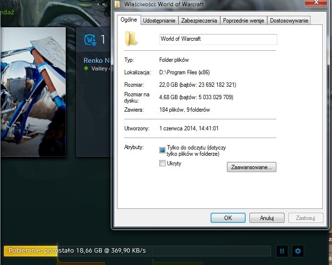
Task: Click the large folder icon in properties
Action: point(130,38)
